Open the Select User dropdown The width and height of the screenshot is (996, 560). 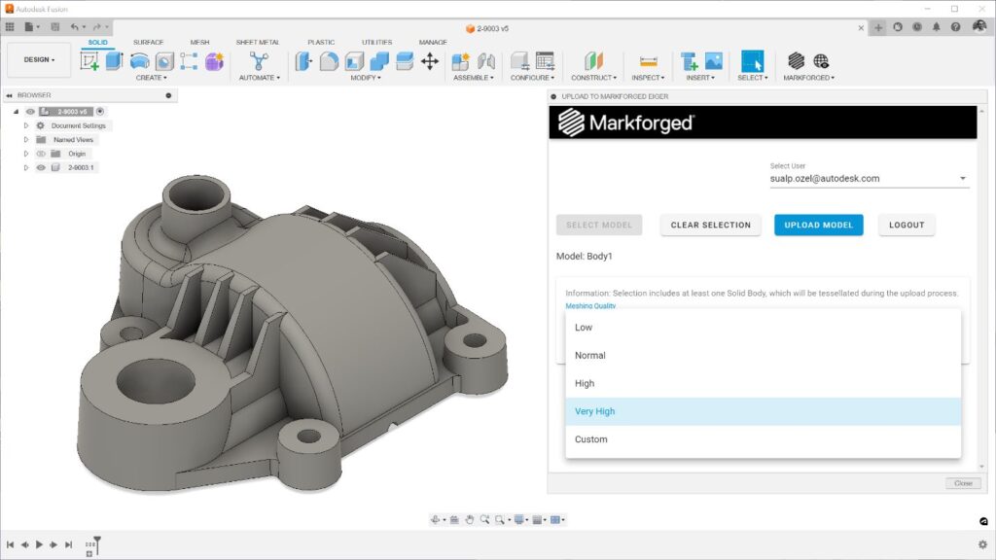click(x=962, y=178)
